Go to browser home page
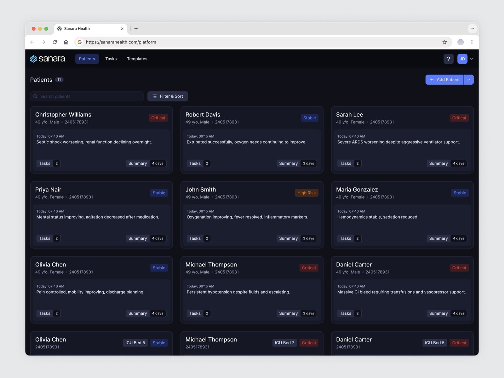504x378 pixels. point(66,42)
